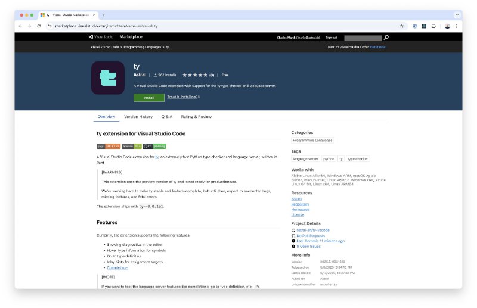Click the pypi version badge
477x308 pixels.
coord(109,146)
